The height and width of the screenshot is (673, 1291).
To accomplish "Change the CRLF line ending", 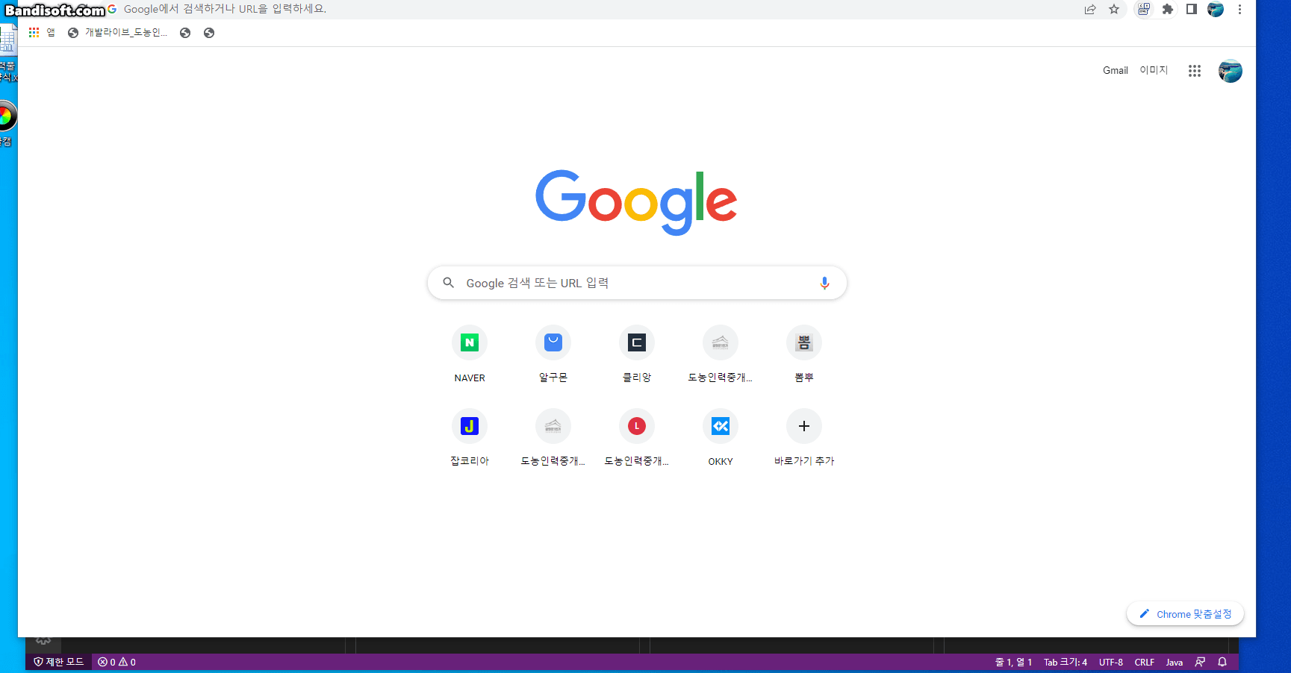I will [x=1145, y=662].
